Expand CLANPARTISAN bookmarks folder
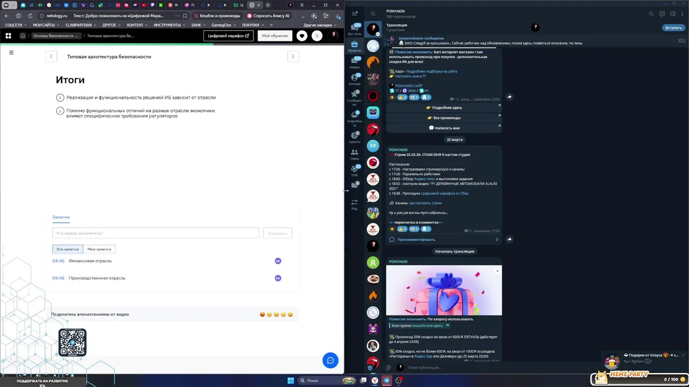 (x=81, y=25)
